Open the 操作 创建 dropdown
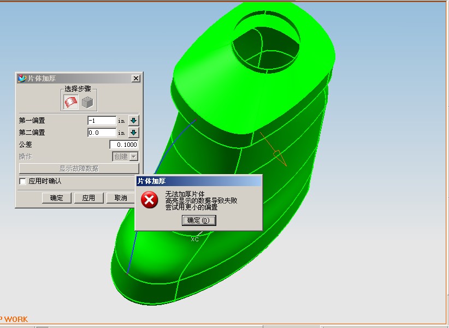The image size is (449, 328). (126, 157)
